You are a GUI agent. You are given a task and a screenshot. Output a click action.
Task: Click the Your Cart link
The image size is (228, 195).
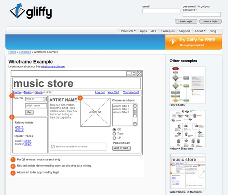114,92
